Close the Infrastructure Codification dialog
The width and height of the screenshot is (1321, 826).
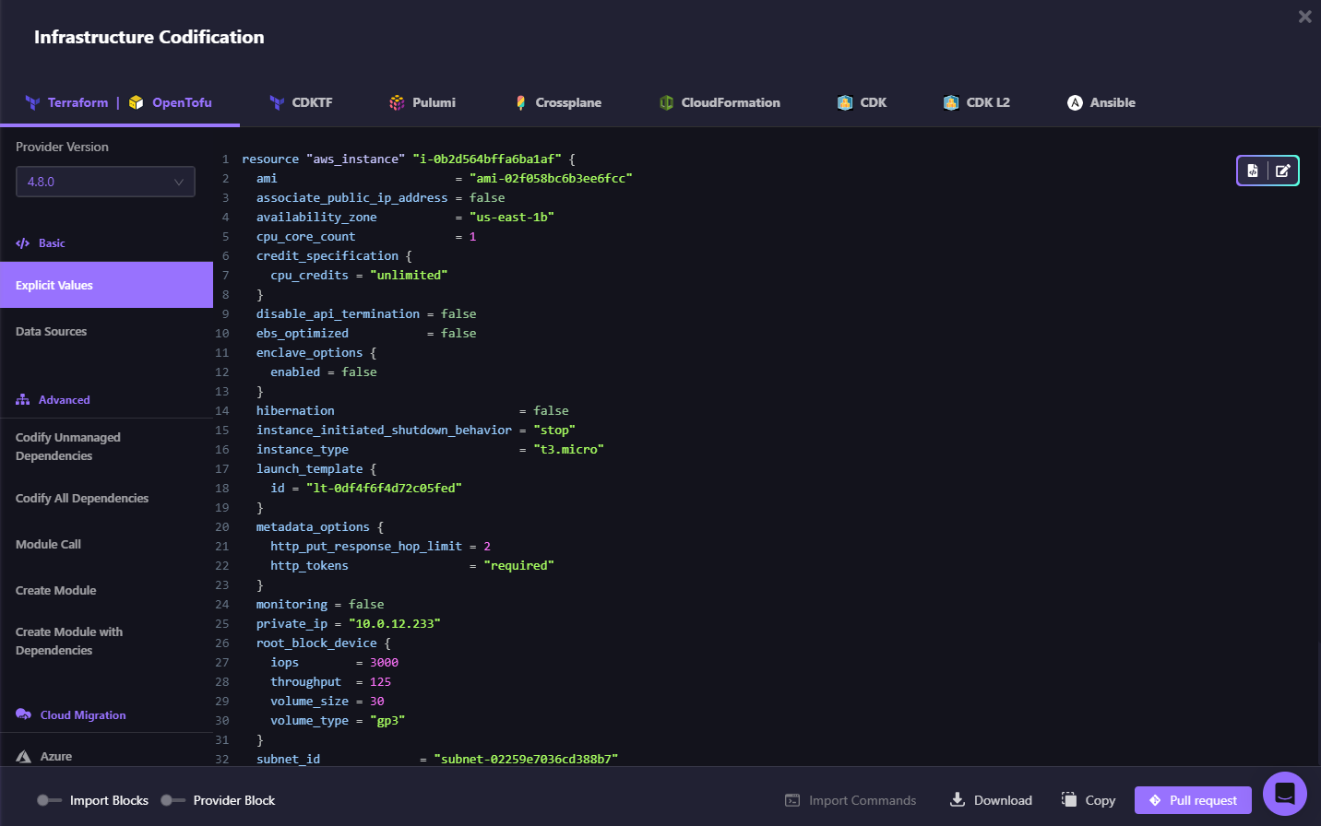(1304, 17)
